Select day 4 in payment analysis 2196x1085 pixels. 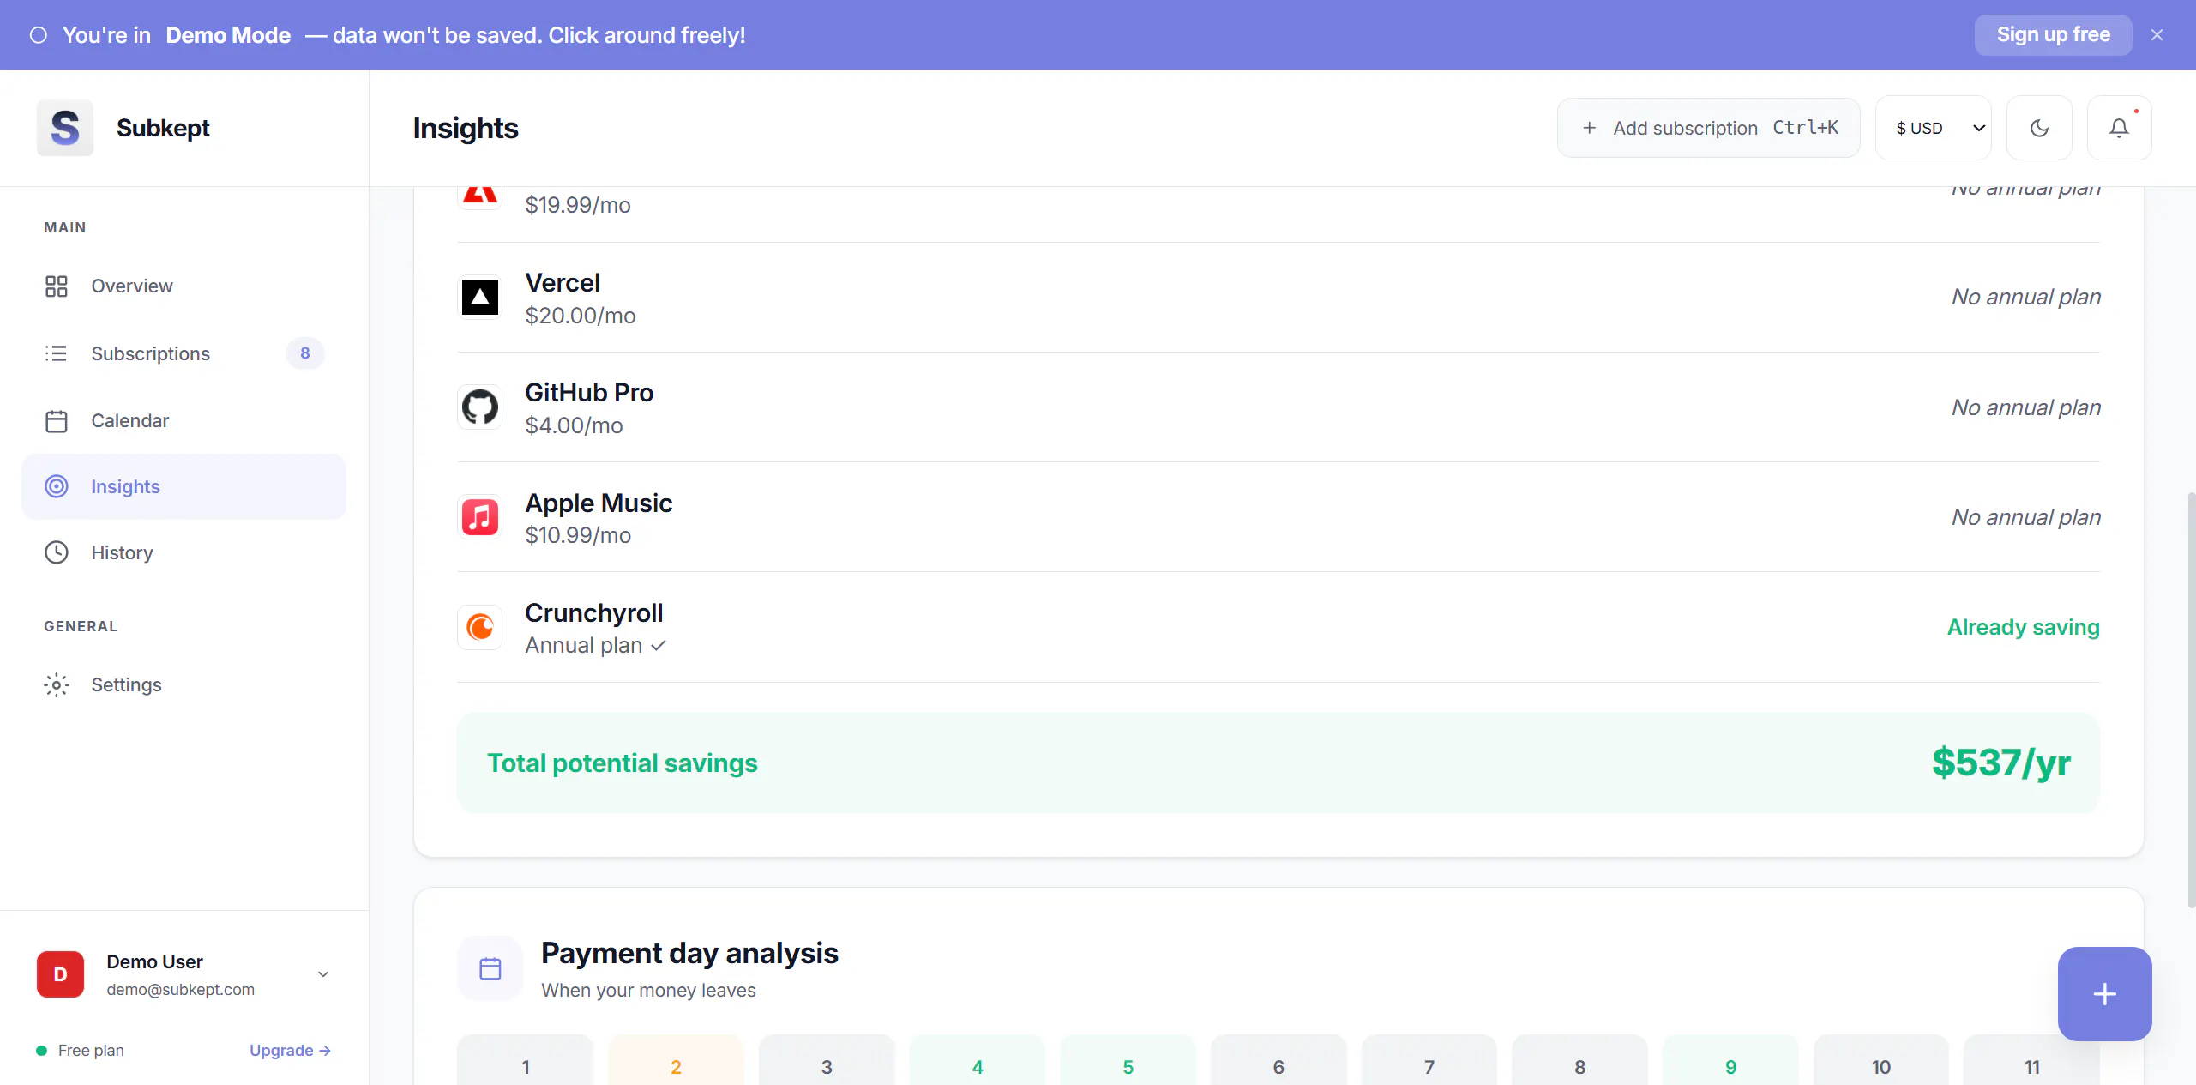978,1061
